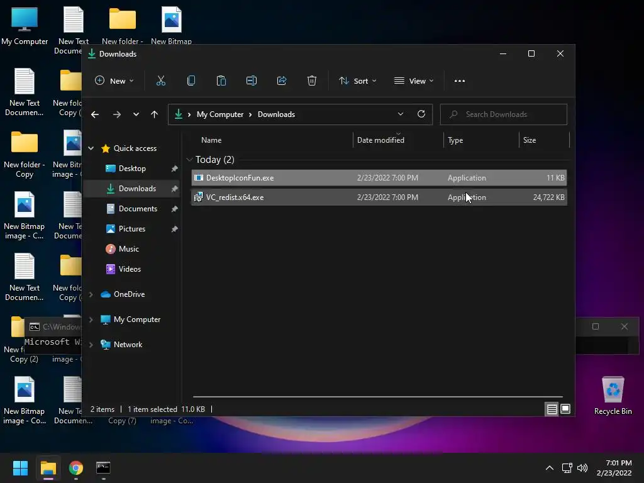Image resolution: width=644 pixels, height=483 pixels.
Task: Select New Bitmap image icon at top of desktop
Action: point(171,26)
